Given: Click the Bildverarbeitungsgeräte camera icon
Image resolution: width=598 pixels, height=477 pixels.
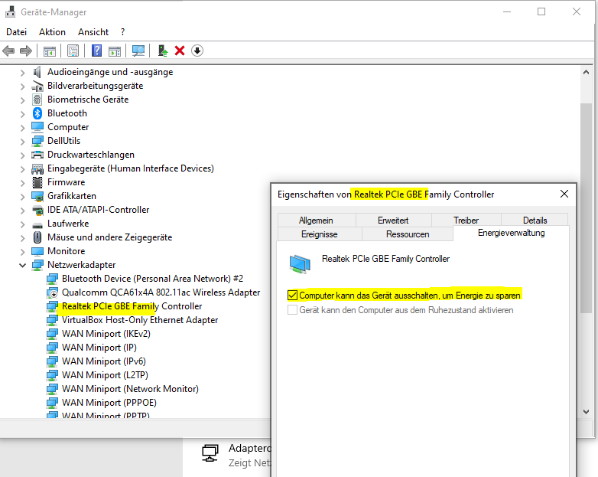Looking at the screenshot, I should 37,86.
